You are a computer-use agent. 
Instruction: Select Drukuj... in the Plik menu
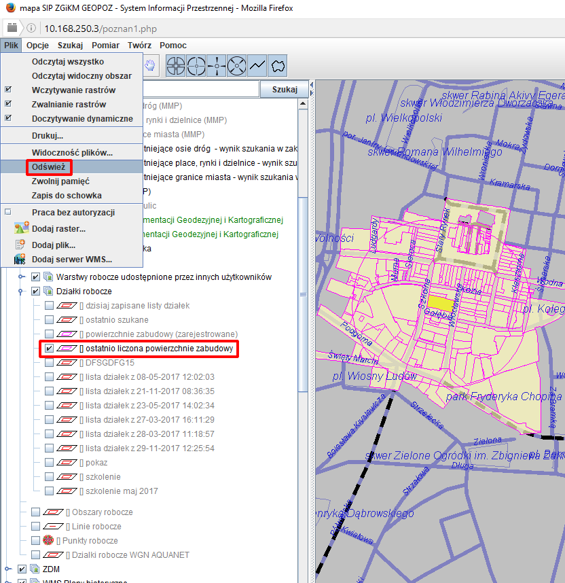[48, 135]
